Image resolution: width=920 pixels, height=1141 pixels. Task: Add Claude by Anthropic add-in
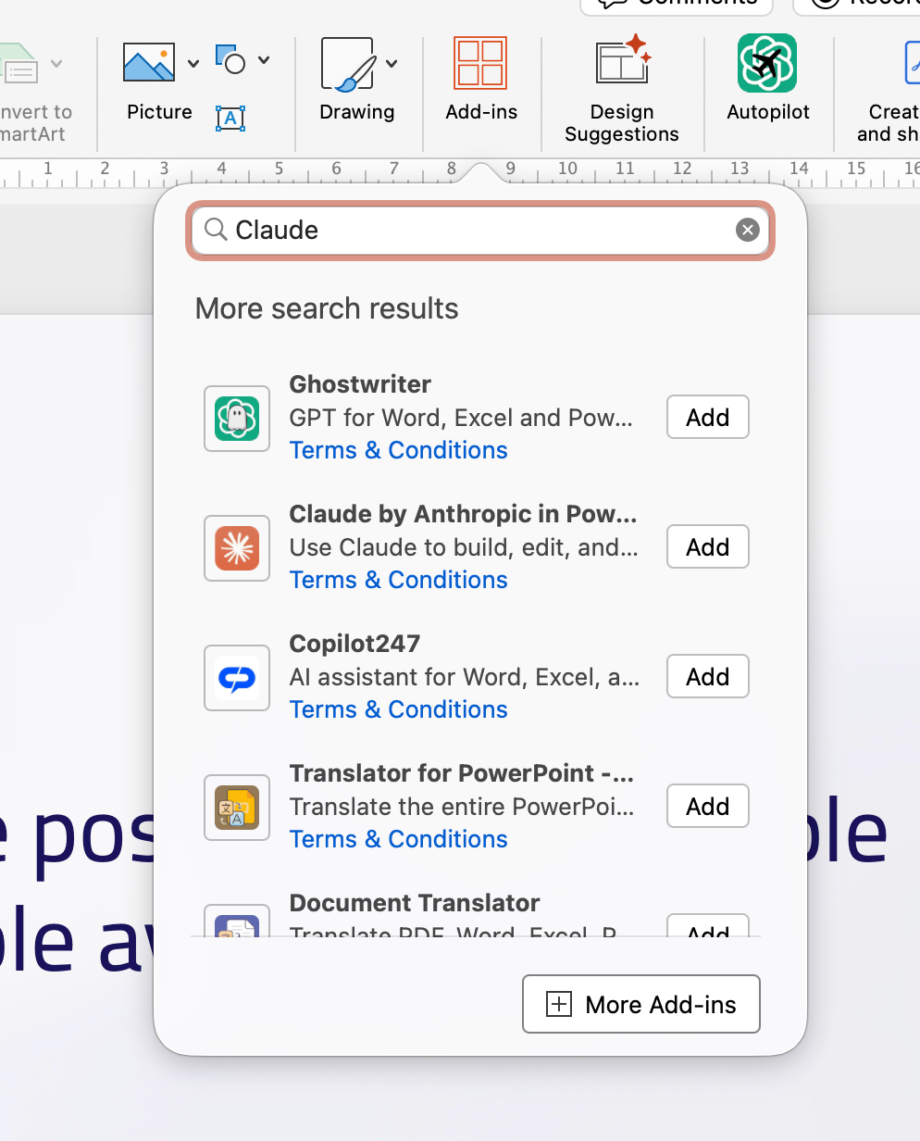pos(708,547)
